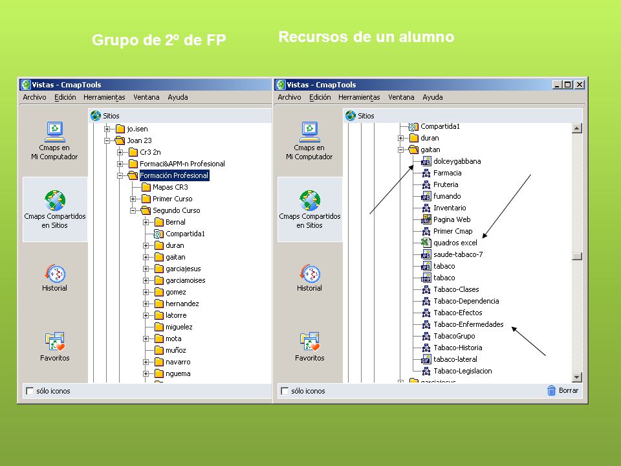Open Ayuda menu in right window
The width and height of the screenshot is (621, 466).
(x=433, y=97)
